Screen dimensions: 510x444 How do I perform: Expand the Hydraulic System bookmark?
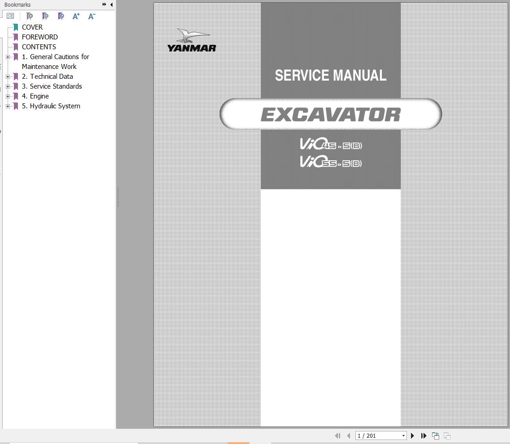click(x=8, y=107)
